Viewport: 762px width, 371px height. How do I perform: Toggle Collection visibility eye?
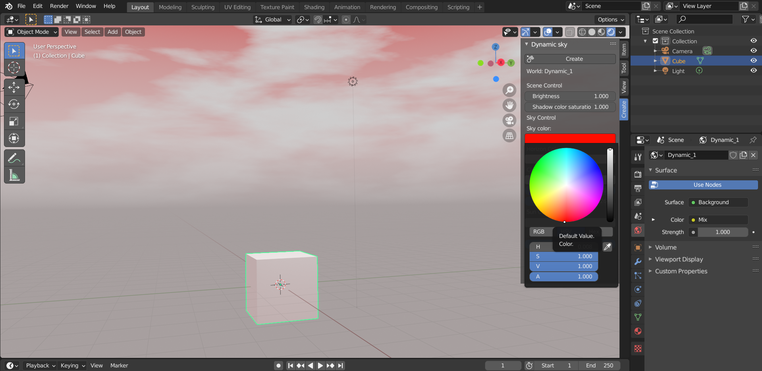(x=754, y=41)
